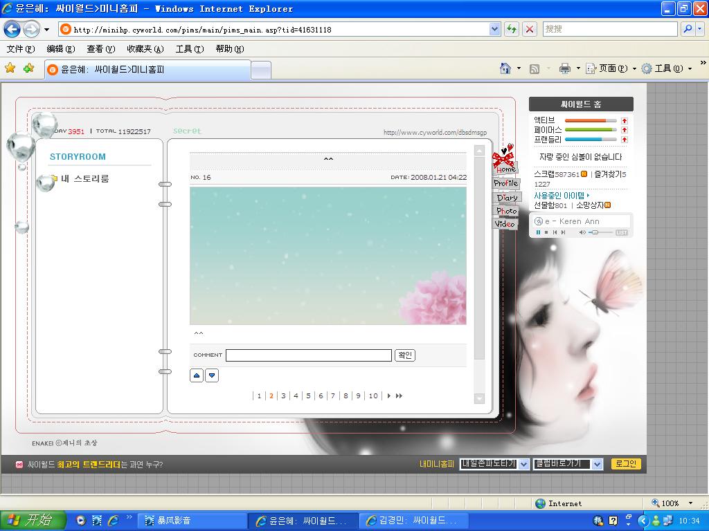709x531 pixels.
Task: Click the Print icon in toolbar
Action: (x=565, y=68)
